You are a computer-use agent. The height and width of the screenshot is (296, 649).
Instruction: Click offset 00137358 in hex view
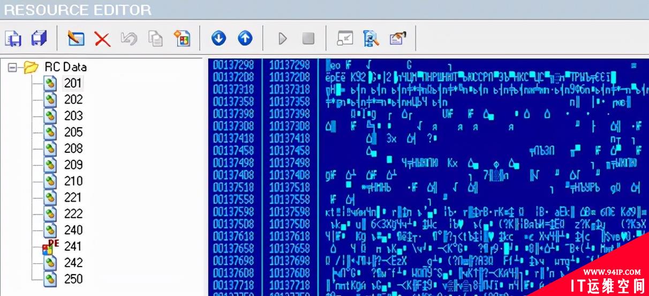[233, 102]
